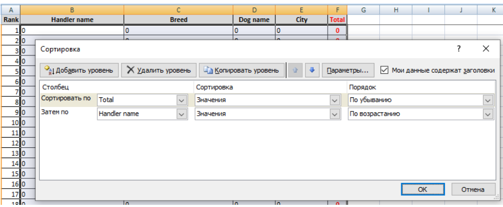Click rank cell with value 17
Viewport: 503px width, 207px height.
pos(11,194)
